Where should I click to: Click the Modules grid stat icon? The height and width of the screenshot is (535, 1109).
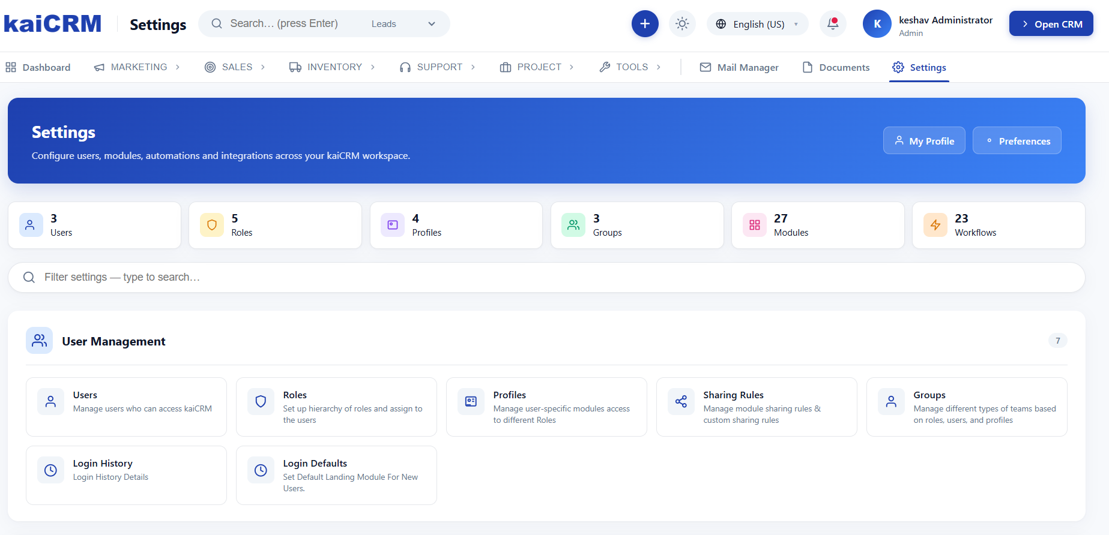tap(755, 225)
